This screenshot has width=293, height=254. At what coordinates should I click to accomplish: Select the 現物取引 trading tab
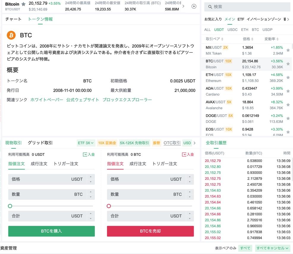point(13,143)
